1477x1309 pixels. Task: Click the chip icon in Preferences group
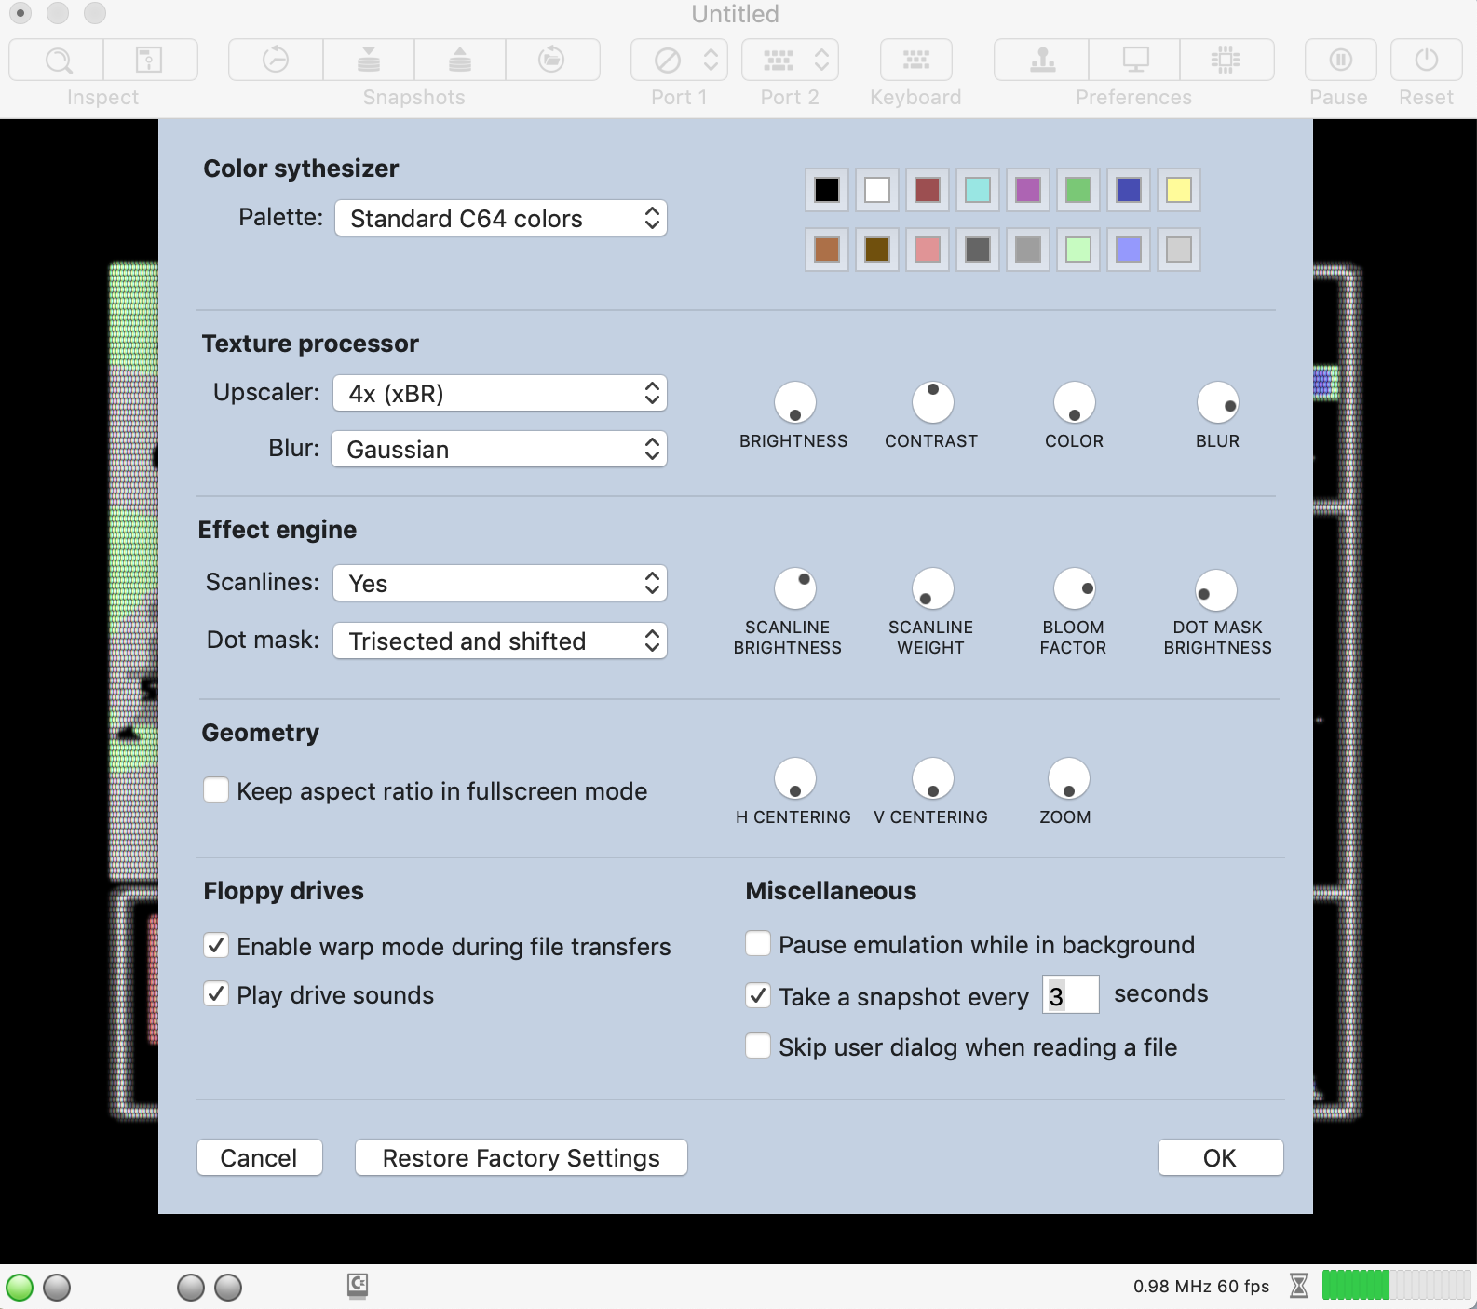click(1226, 61)
